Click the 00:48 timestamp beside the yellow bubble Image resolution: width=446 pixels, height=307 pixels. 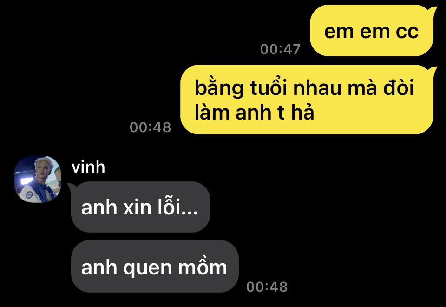click(150, 127)
